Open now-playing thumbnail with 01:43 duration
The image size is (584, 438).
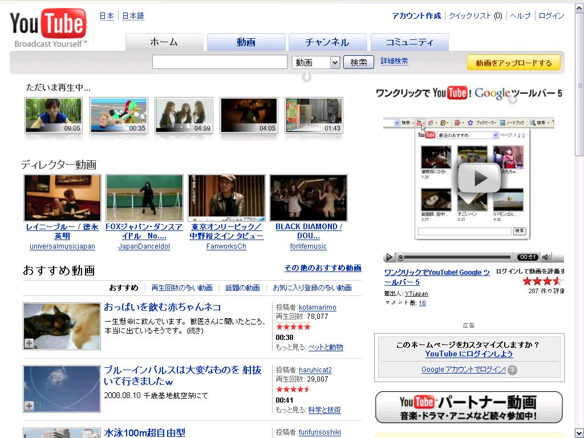coord(314,115)
